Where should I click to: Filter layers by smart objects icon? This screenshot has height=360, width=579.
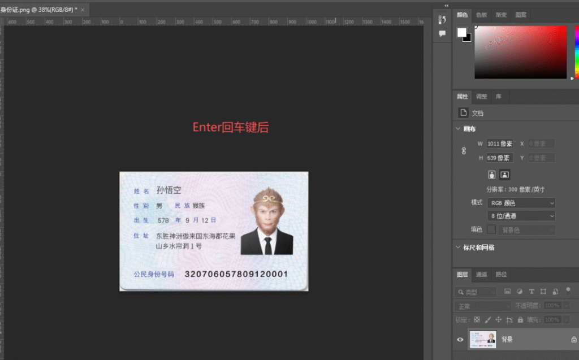pos(555,291)
